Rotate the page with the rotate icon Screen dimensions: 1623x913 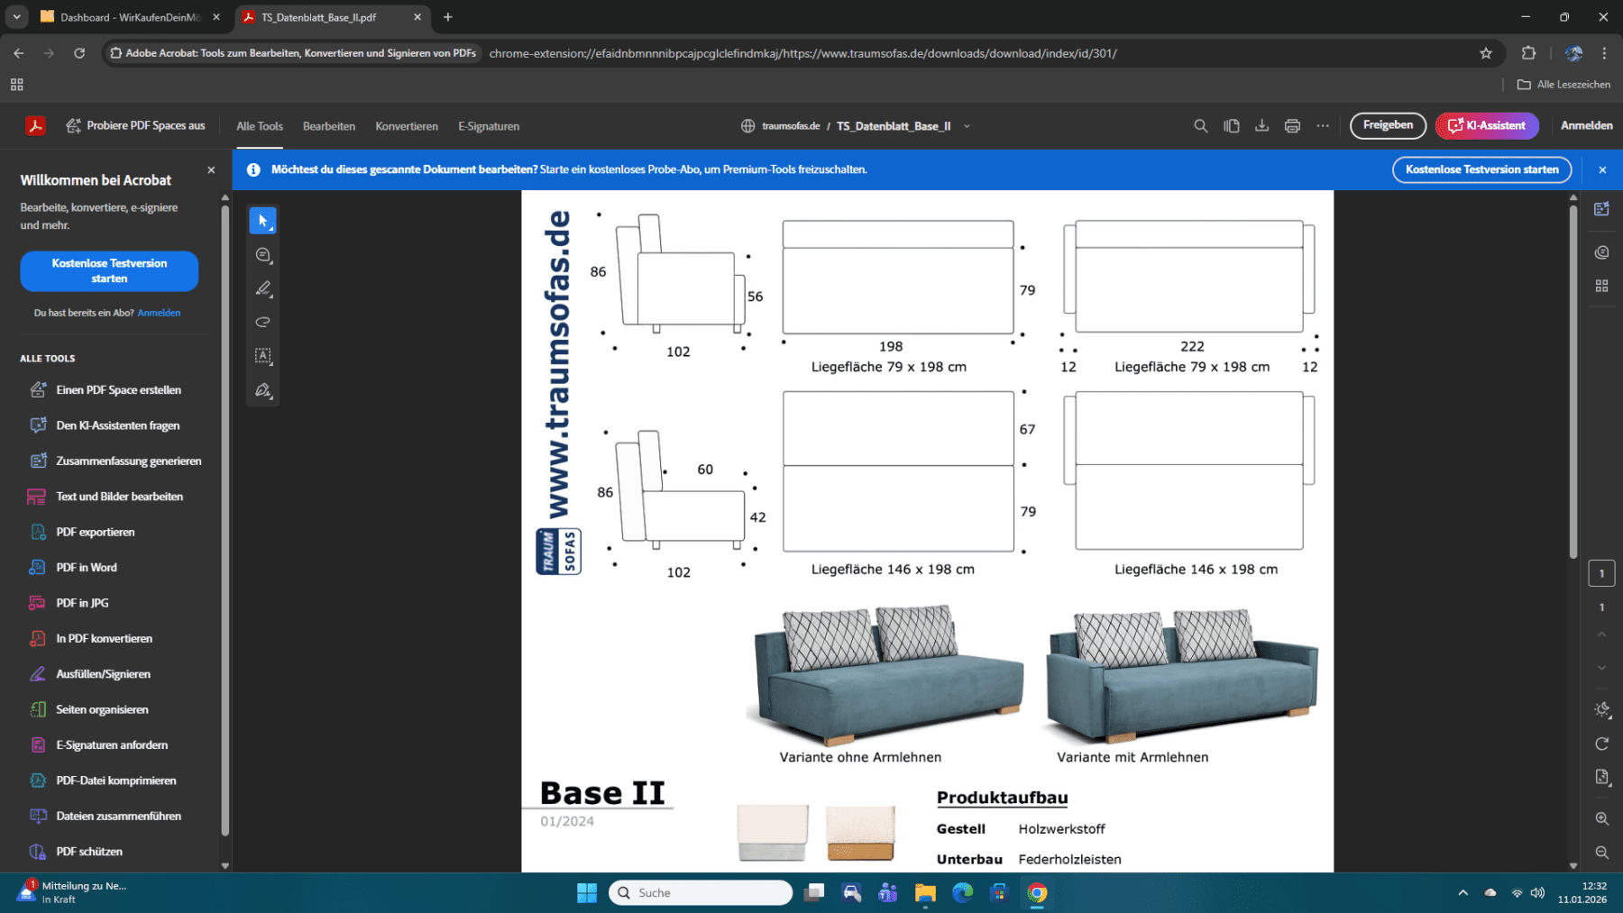click(x=1601, y=744)
